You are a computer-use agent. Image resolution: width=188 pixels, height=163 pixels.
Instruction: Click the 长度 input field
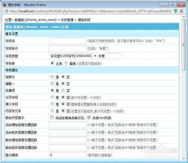pos(113,56)
